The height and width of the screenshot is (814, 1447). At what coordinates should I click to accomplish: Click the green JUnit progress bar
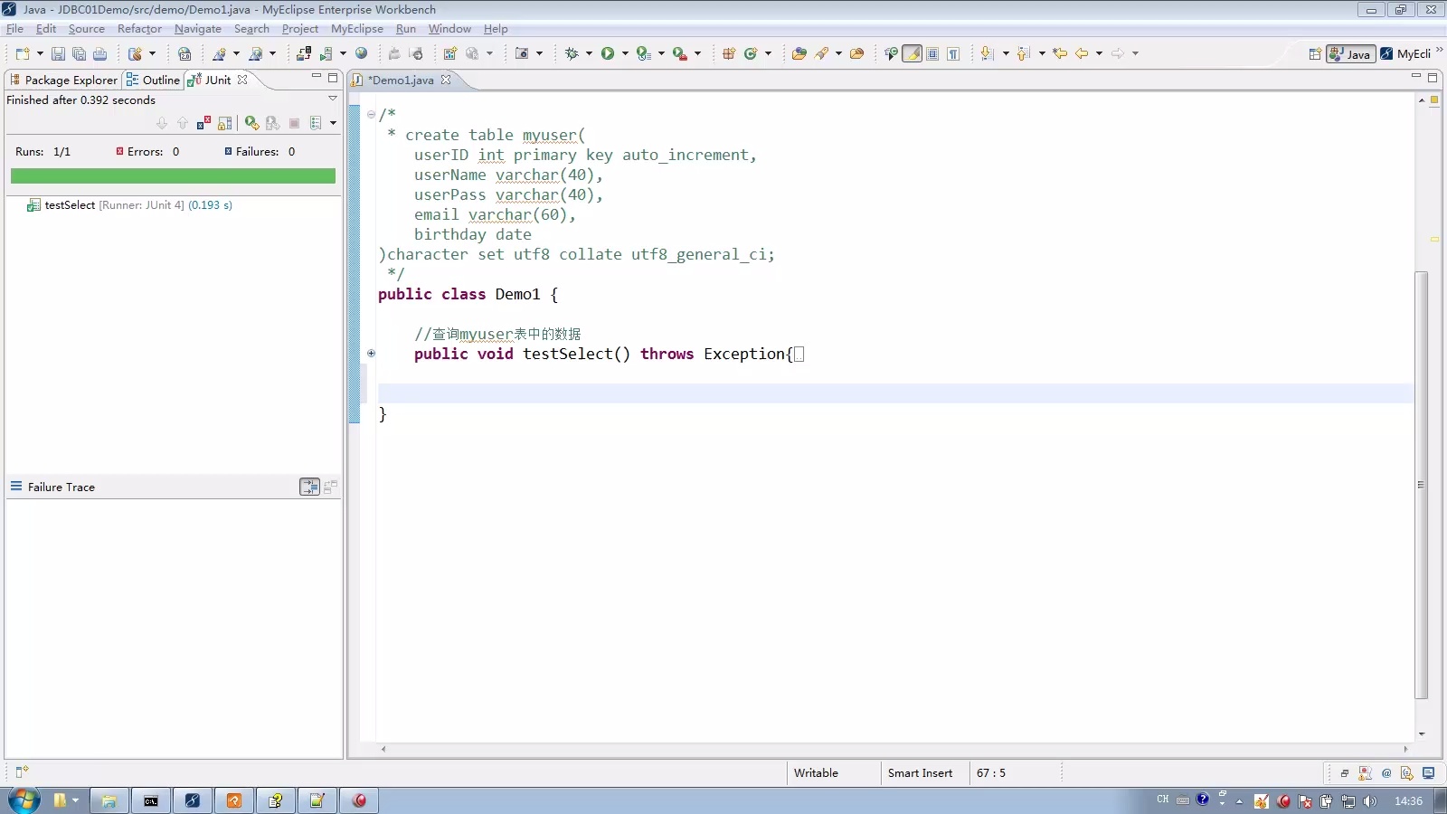tap(173, 176)
